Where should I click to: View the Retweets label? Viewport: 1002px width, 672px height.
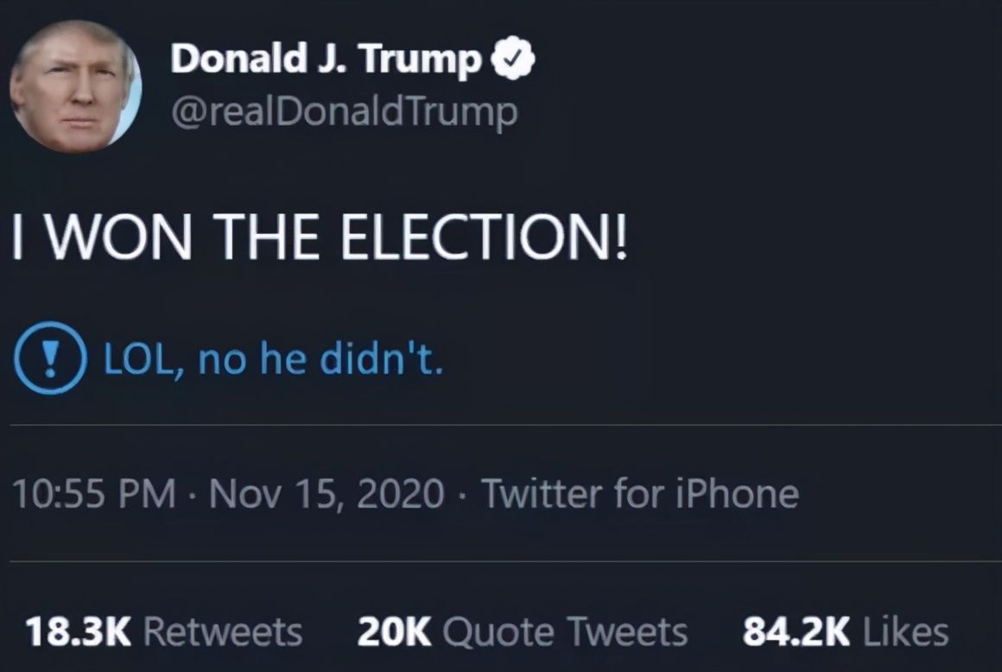222,631
